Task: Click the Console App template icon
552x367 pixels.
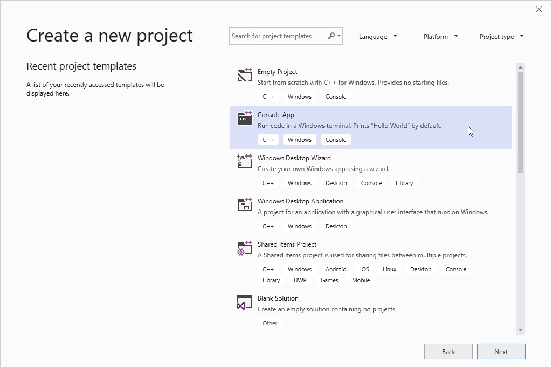Action: point(245,118)
